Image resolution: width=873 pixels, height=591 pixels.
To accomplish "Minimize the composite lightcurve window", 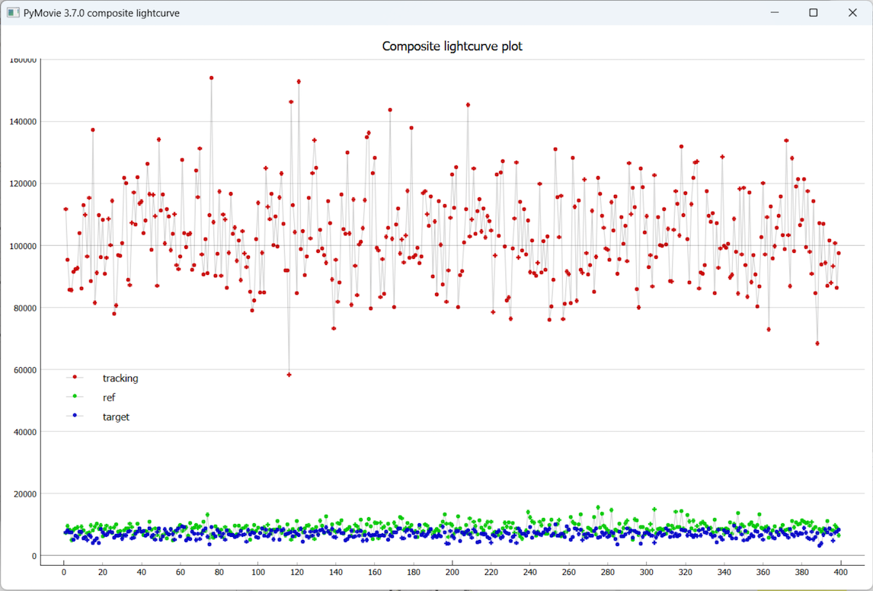I will pos(774,13).
